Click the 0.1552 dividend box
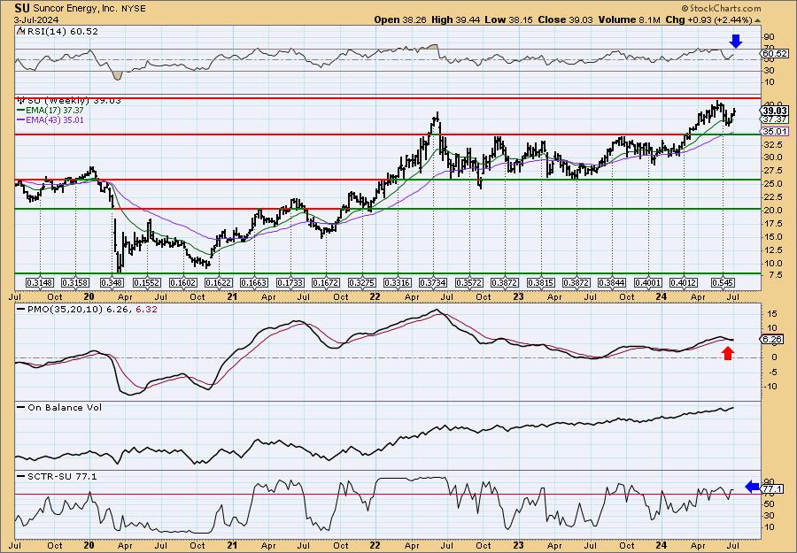The height and width of the screenshot is (553, 797). click(146, 282)
